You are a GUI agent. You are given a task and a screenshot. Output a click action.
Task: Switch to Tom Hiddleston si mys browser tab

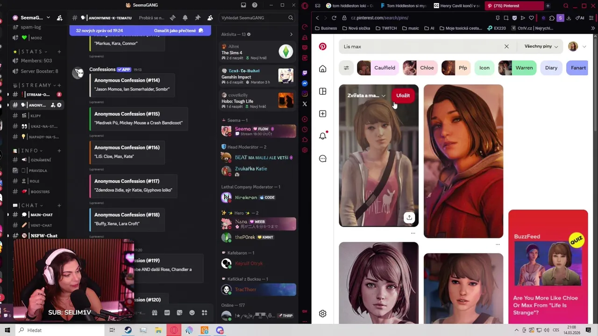[x=404, y=6]
